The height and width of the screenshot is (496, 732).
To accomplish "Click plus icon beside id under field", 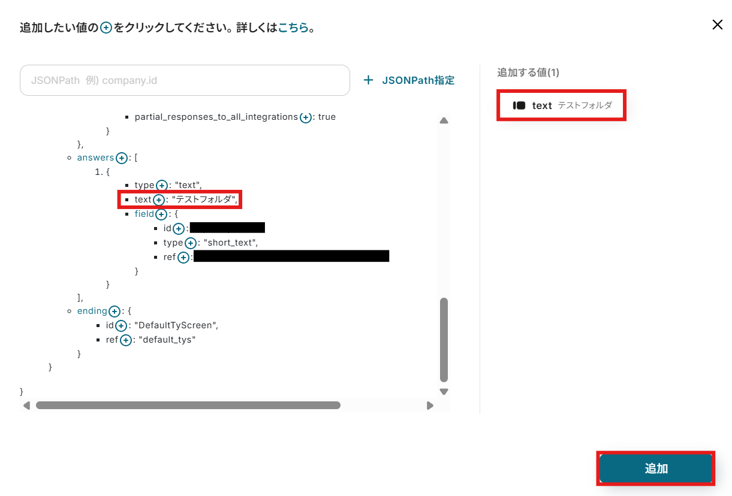I will 179,229.
